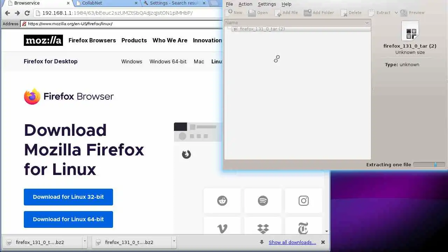448x252 pixels.
Task: Open second firefox_131_0 download's menu arrow
Action: click(x=174, y=241)
